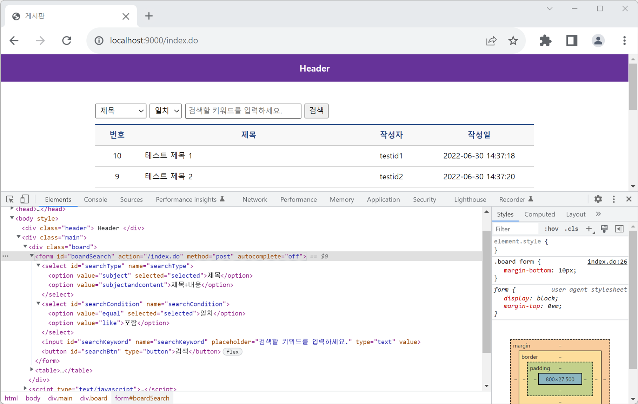This screenshot has width=638, height=404.
Task: Open the index.do:26 stylesheet link
Action: pyautogui.click(x=607, y=261)
